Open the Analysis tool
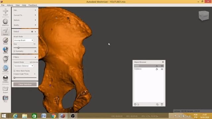The width and height of the screenshot is (212, 119). (5, 69)
